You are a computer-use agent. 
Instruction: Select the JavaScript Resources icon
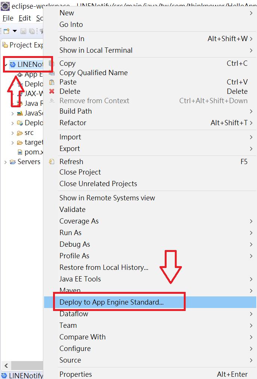point(20,113)
